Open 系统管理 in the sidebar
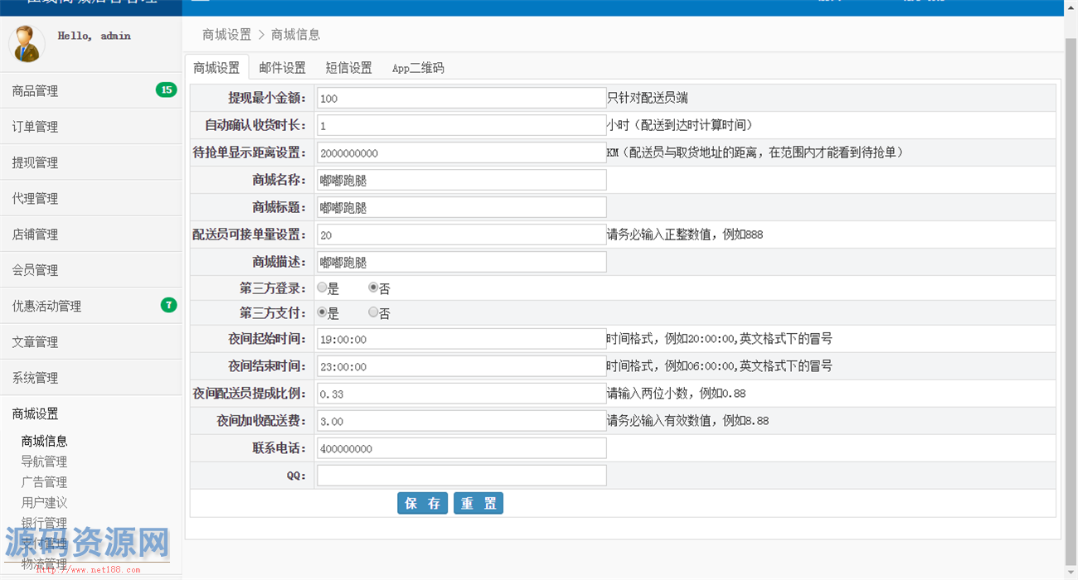The width and height of the screenshot is (1078, 580). point(90,377)
